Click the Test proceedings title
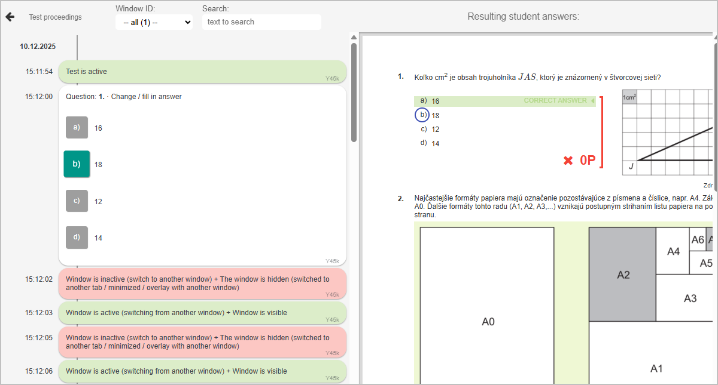This screenshot has width=718, height=385. click(x=55, y=17)
